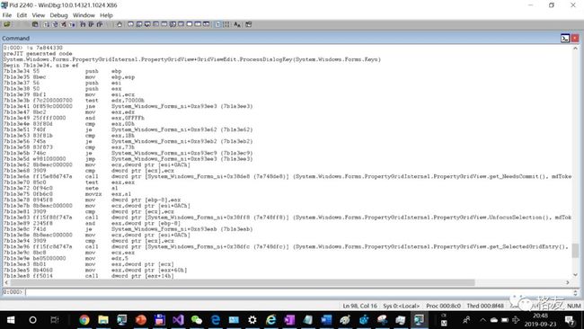Open the Command window via toolbar icon
The width and height of the screenshot is (584, 329).
(130, 24)
